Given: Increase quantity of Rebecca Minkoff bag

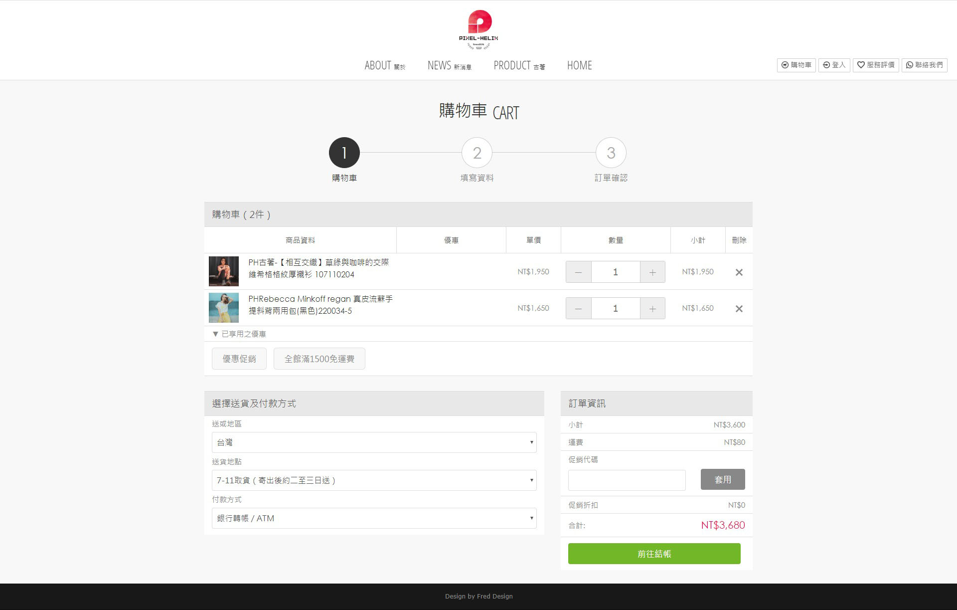Looking at the screenshot, I should pyautogui.click(x=652, y=309).
